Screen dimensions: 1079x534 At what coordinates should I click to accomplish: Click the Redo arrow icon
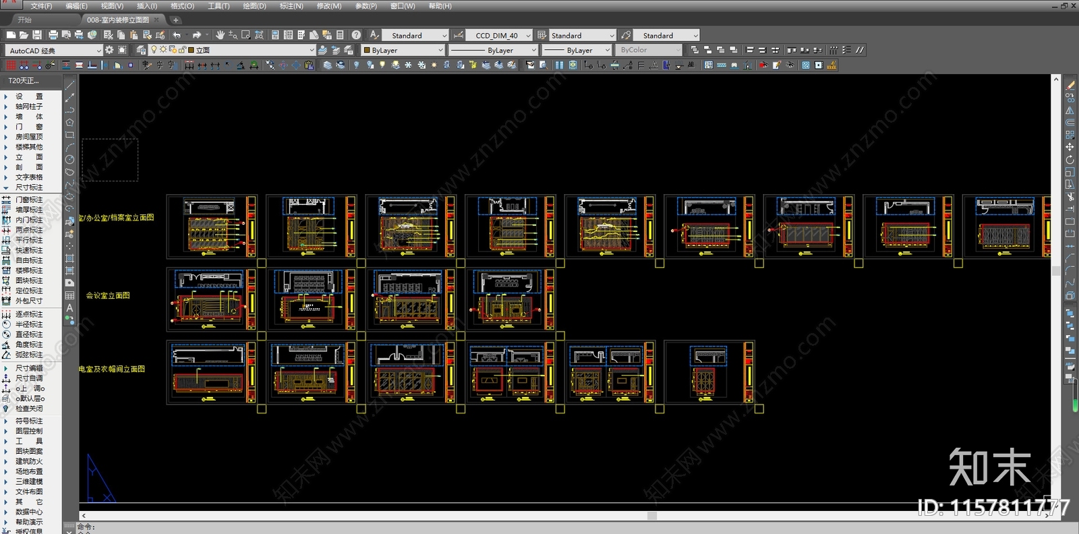(197, 35)
